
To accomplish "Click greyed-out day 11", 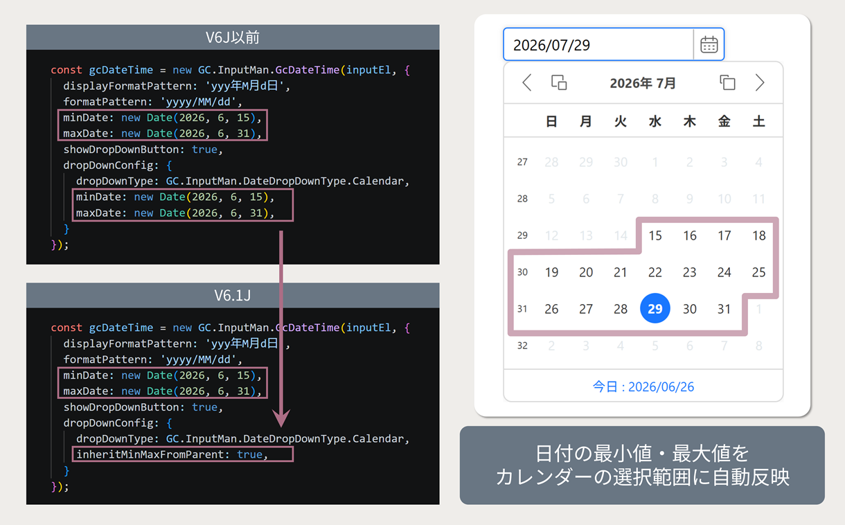I will click(x=759, y=199).
